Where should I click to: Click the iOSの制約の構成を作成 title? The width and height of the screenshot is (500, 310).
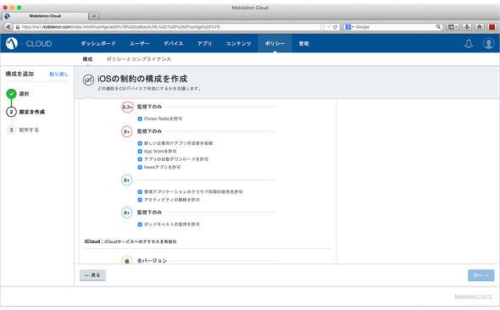[142, 79]
